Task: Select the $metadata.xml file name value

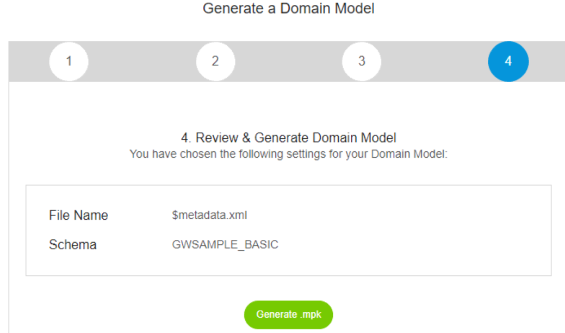Action: (x=209, y=215)
